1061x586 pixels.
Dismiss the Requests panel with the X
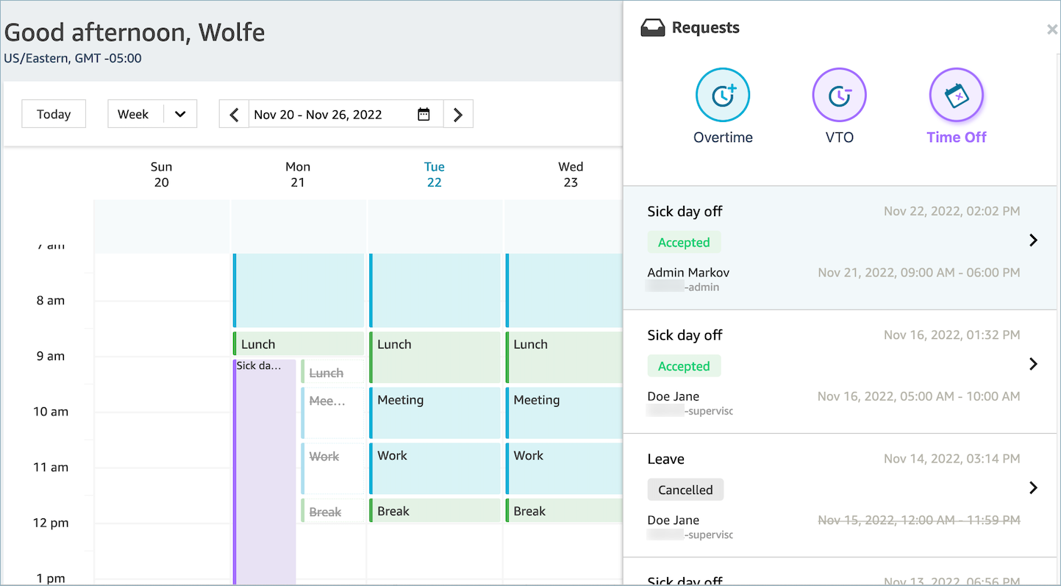1051,29
